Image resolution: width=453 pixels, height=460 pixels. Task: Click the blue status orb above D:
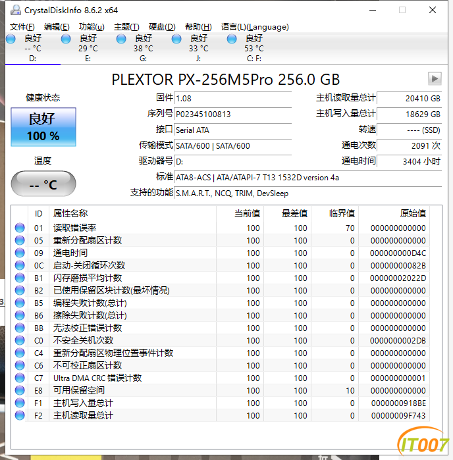[11, 39]
